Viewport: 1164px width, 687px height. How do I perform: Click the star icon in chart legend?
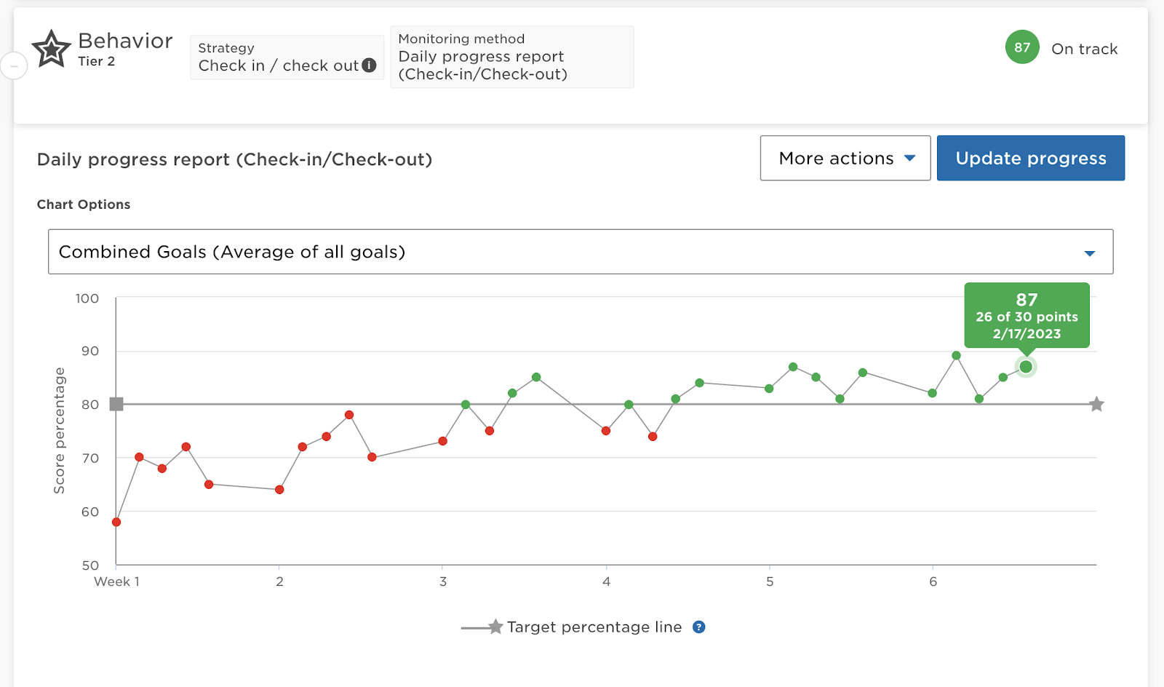coord(495,627)
